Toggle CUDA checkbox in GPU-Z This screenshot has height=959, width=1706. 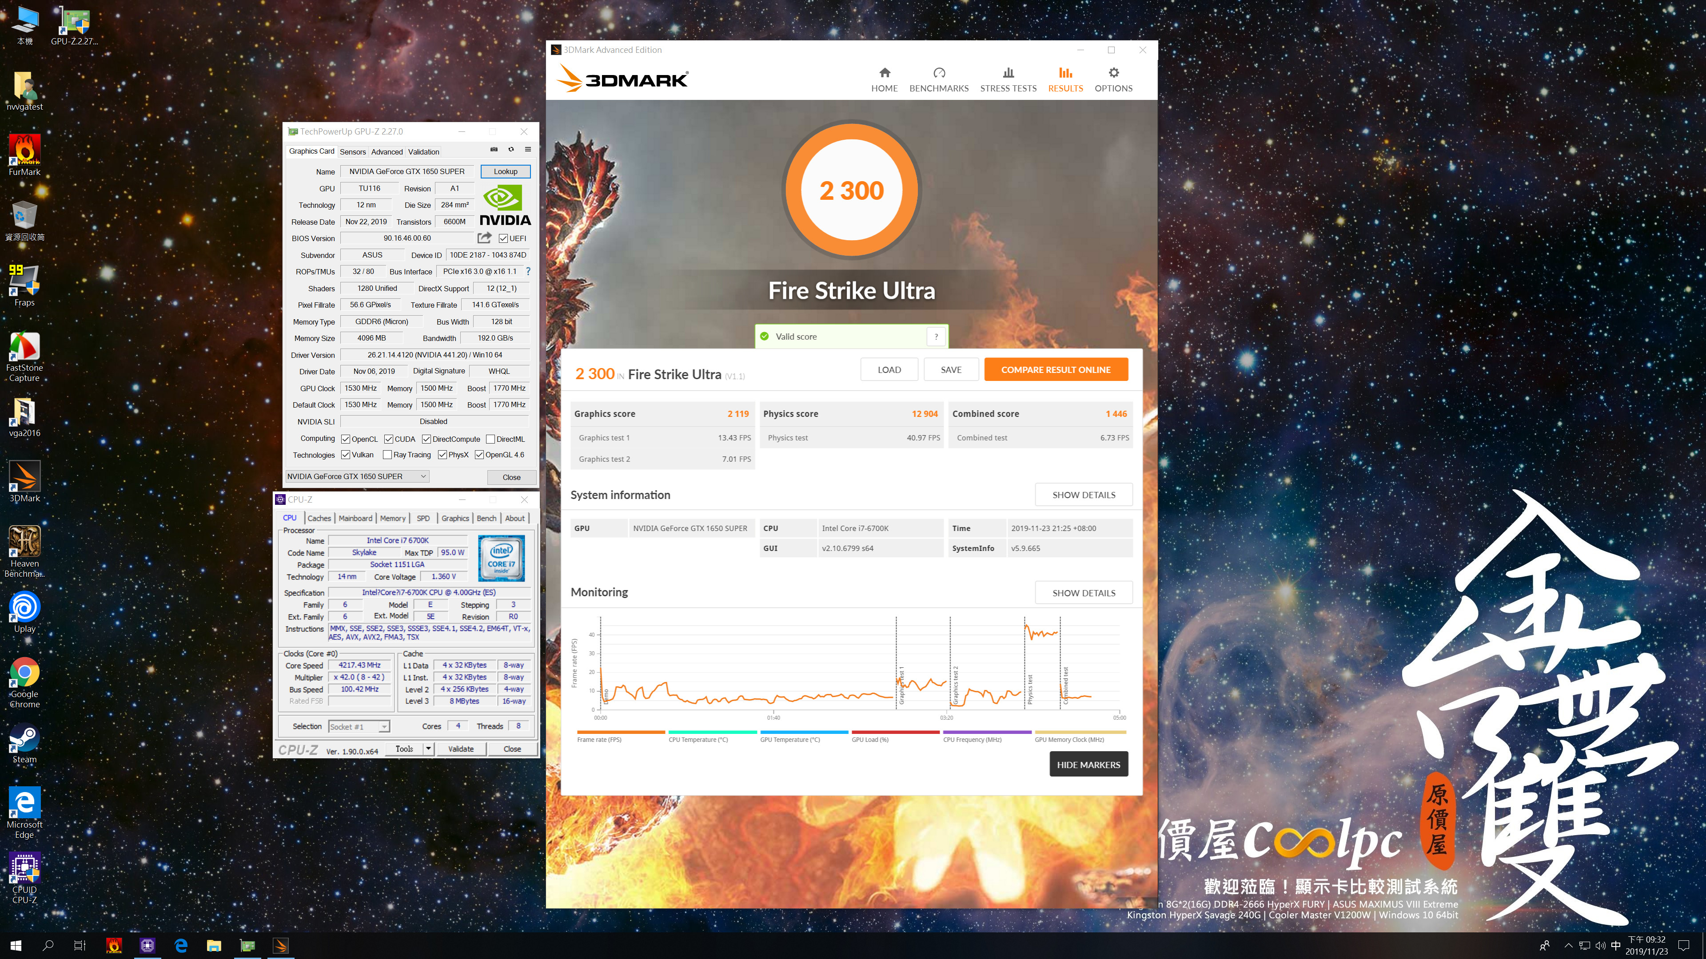[x=389, y=439]
